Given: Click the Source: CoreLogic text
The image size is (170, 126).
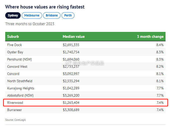Looking at the screenshot, I should [x=15, y=120].
